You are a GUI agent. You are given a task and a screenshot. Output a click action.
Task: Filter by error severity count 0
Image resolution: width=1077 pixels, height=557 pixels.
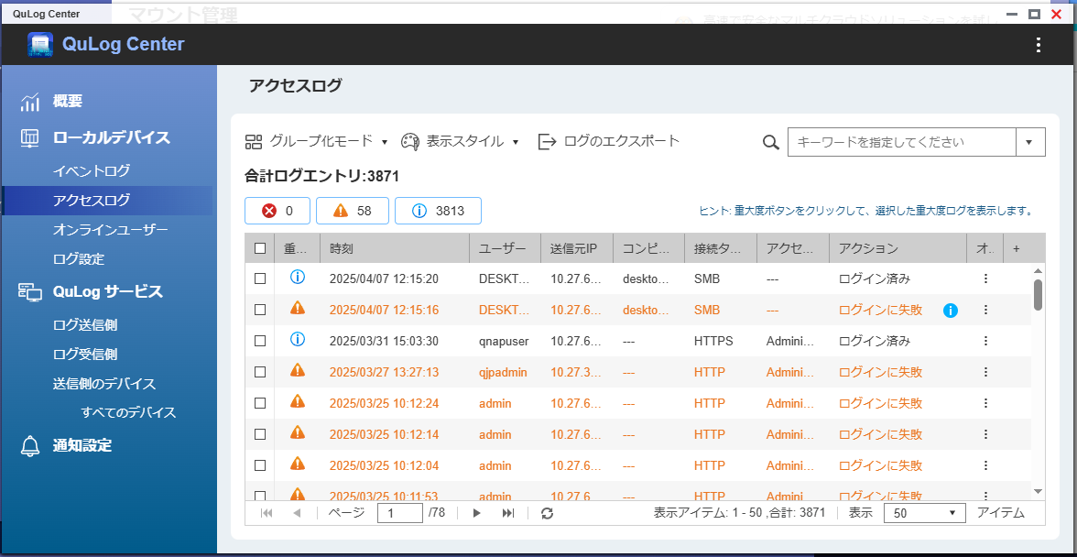click(277, 211)
